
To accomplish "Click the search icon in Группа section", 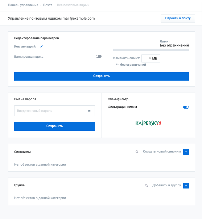I will 147,186.
